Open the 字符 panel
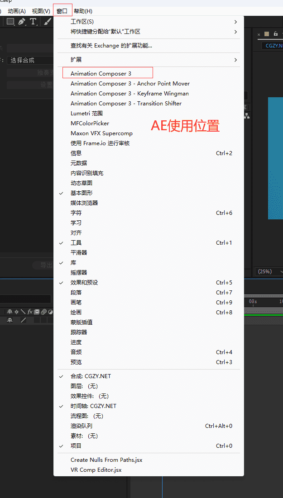The image size is (283, 498). click(x=149, y=213)
